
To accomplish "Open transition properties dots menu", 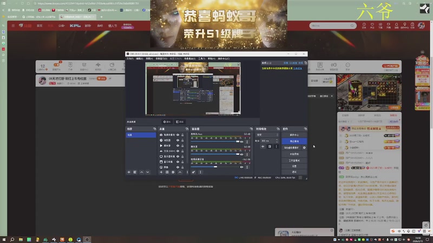I will click(x=276, y=146).
